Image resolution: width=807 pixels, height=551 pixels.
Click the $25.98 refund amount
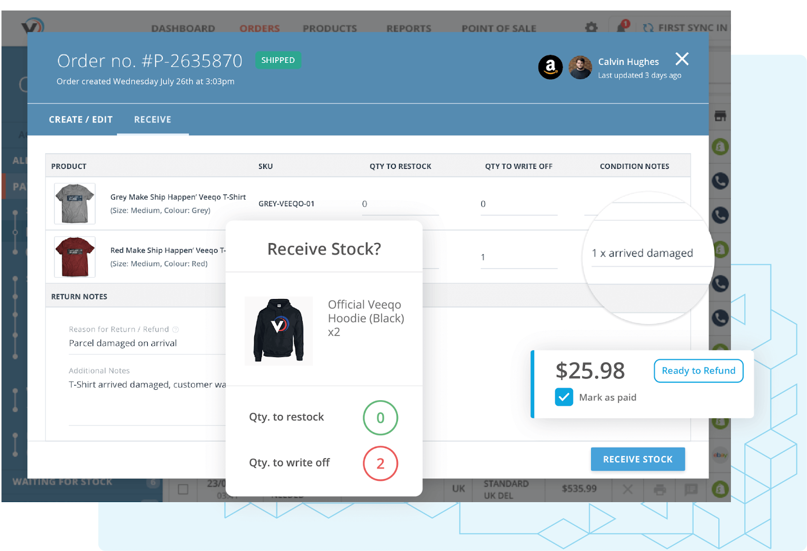point(590,371)
